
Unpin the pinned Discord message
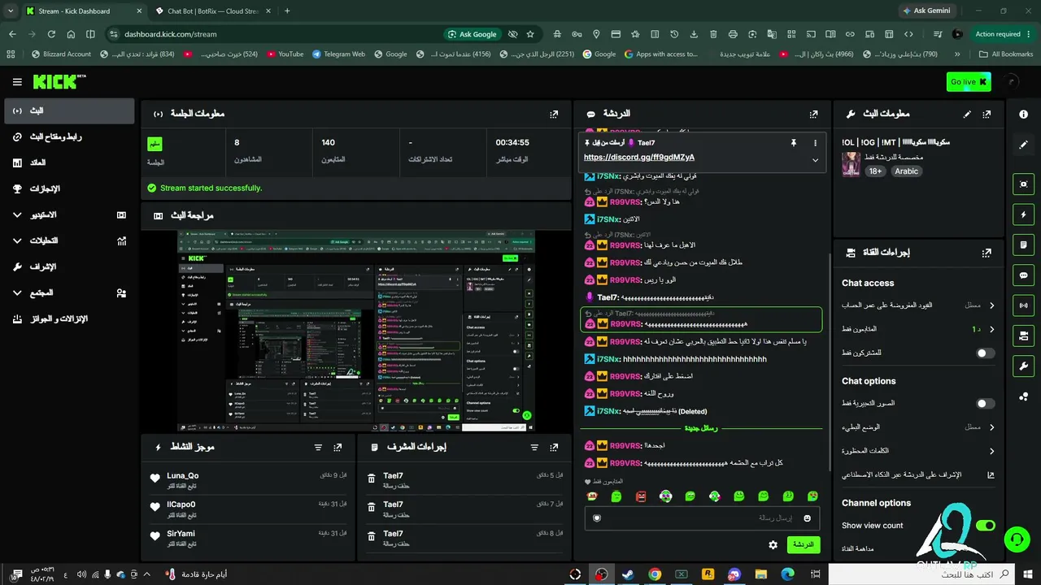[794, 143]
